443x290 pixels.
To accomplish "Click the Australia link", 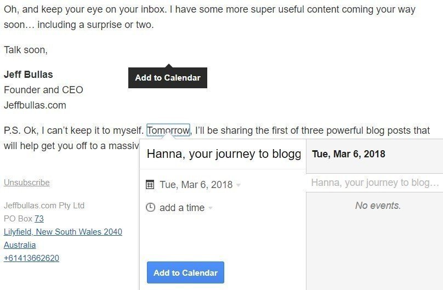I will pyautogui.click(x=20, y=245).
